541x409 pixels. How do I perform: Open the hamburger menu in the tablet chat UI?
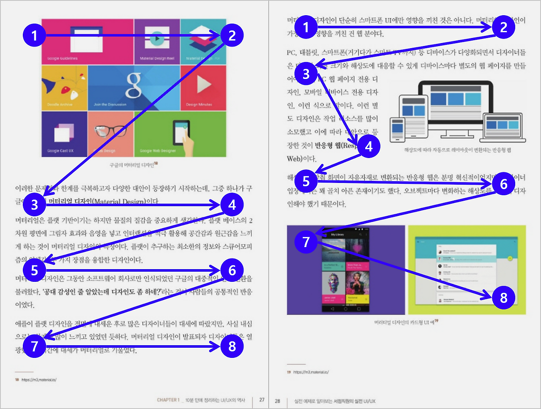pyautogui.click(x=418, y=242)
